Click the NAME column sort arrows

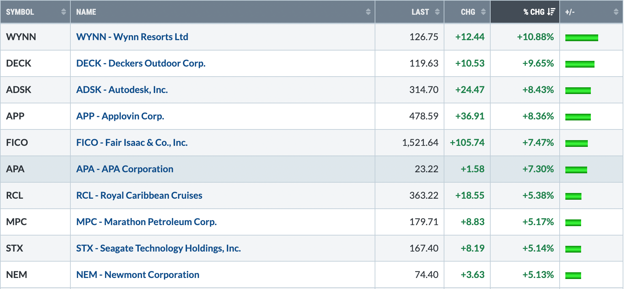[x=368, y=12]
